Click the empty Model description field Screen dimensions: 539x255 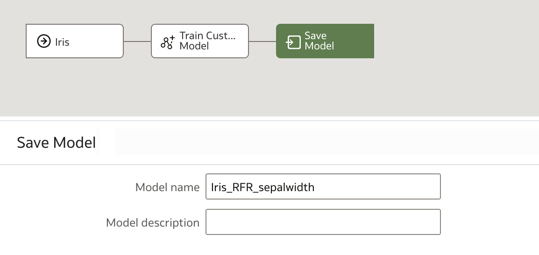click(323, 222)
